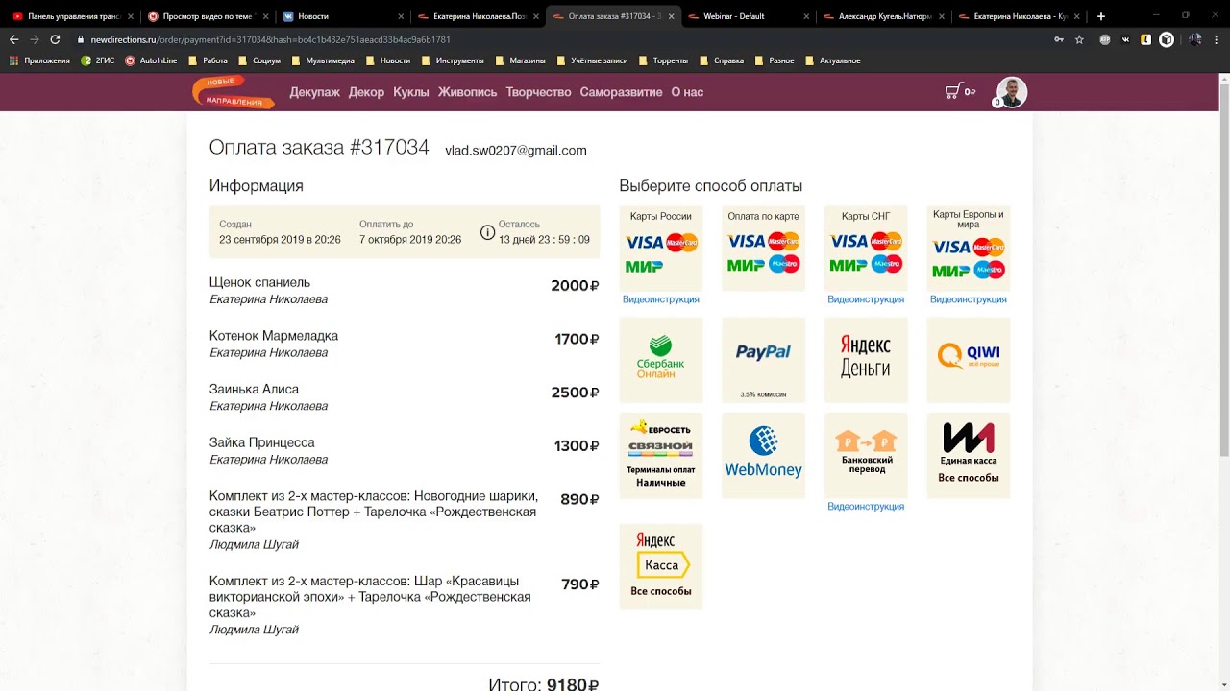Screen dimensions: 1230x691
Task: Choose the Банковский перевод payment tile
Action: [x=866, y=455]
